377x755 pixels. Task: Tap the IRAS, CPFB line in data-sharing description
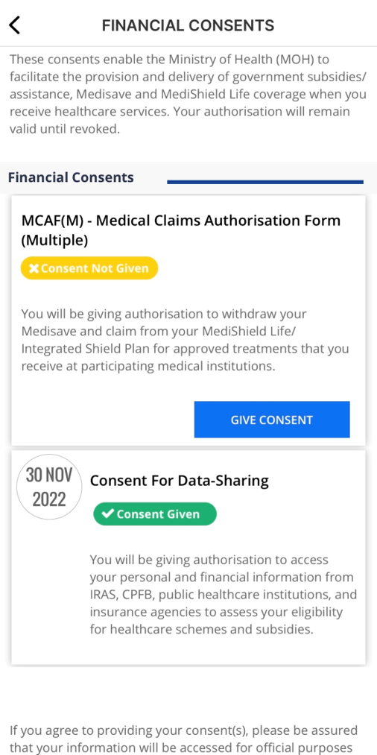(224, 594)
